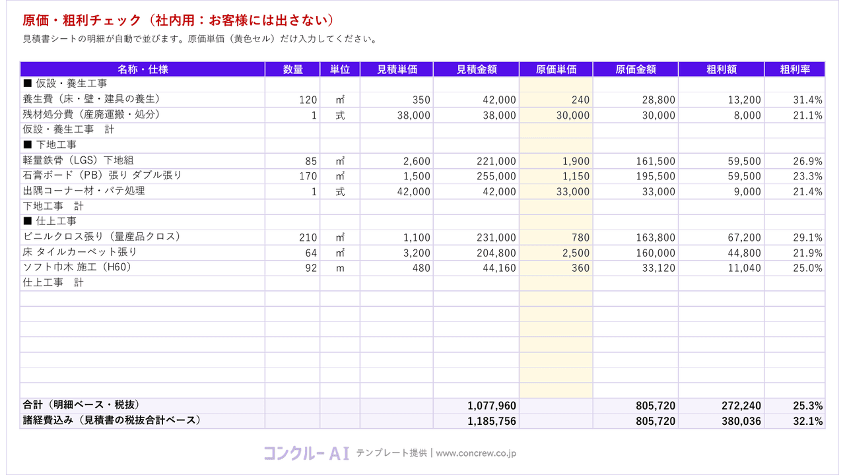845x475 pixels.
Task: Select estimate amount 44,160
Action: (x=476, y=268)
